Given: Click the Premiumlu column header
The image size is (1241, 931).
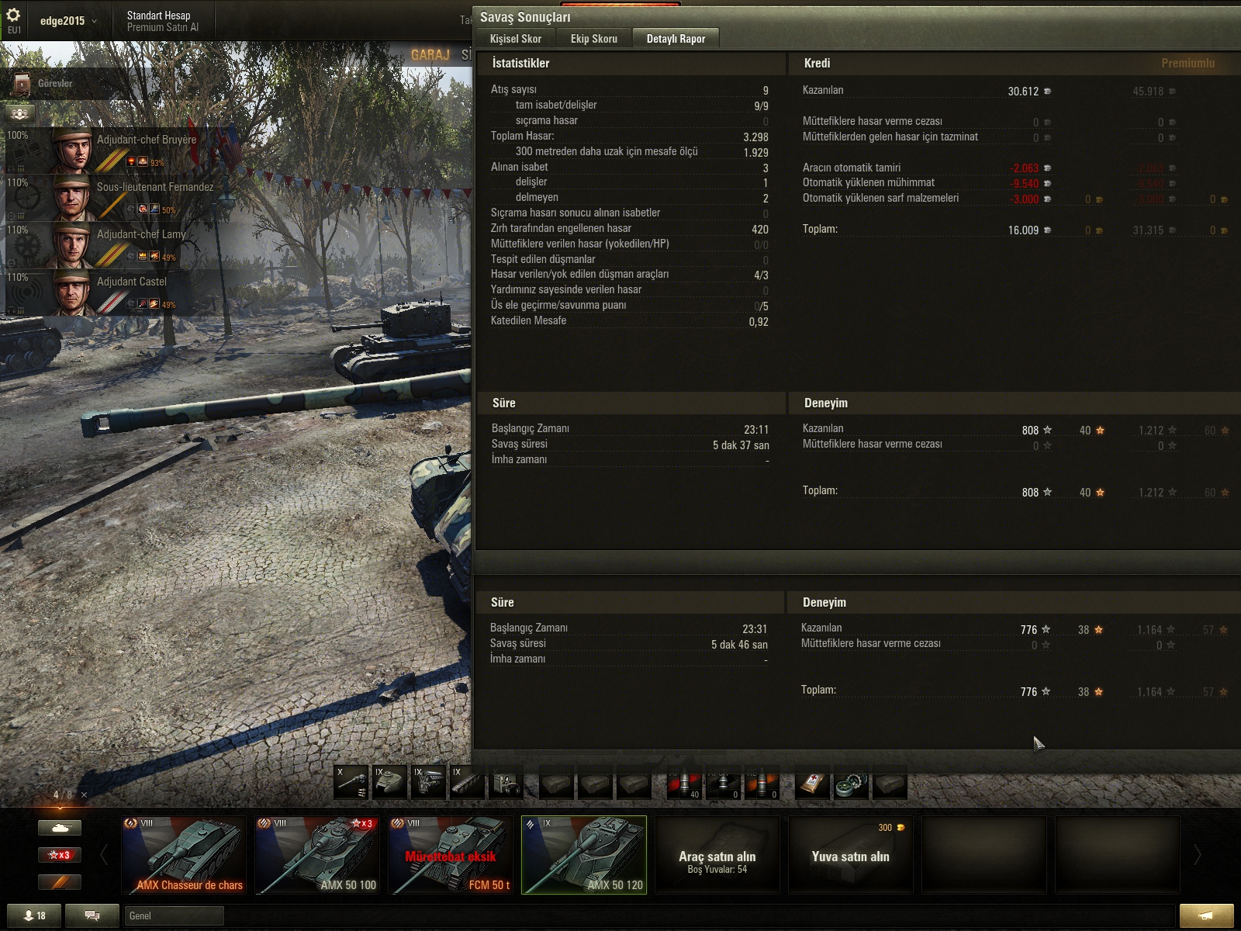Looking at the screenshot, I should tap(1187, 63).
